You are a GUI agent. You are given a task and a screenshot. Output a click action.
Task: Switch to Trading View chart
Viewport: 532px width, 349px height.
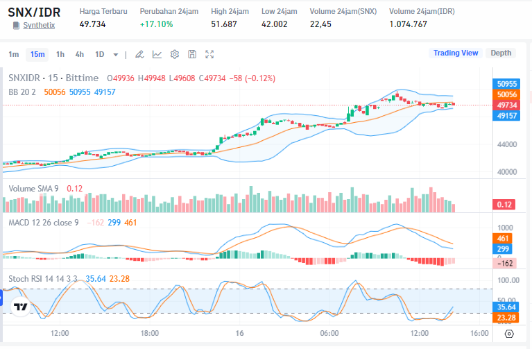tap(456, 53)
